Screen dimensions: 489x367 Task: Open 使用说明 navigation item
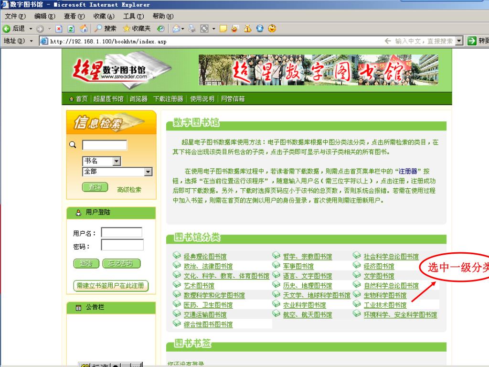click(x=202, y=99)
